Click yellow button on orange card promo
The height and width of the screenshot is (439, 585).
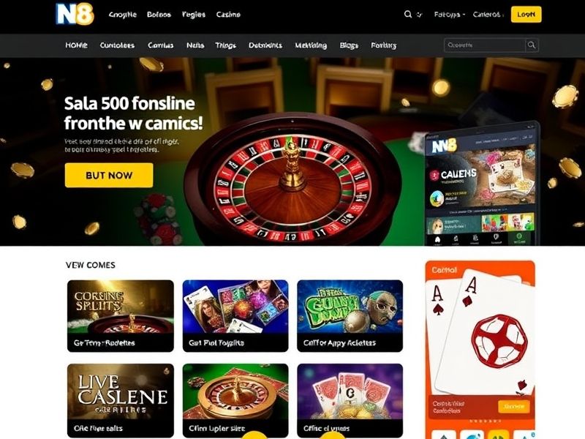[514, 406]
